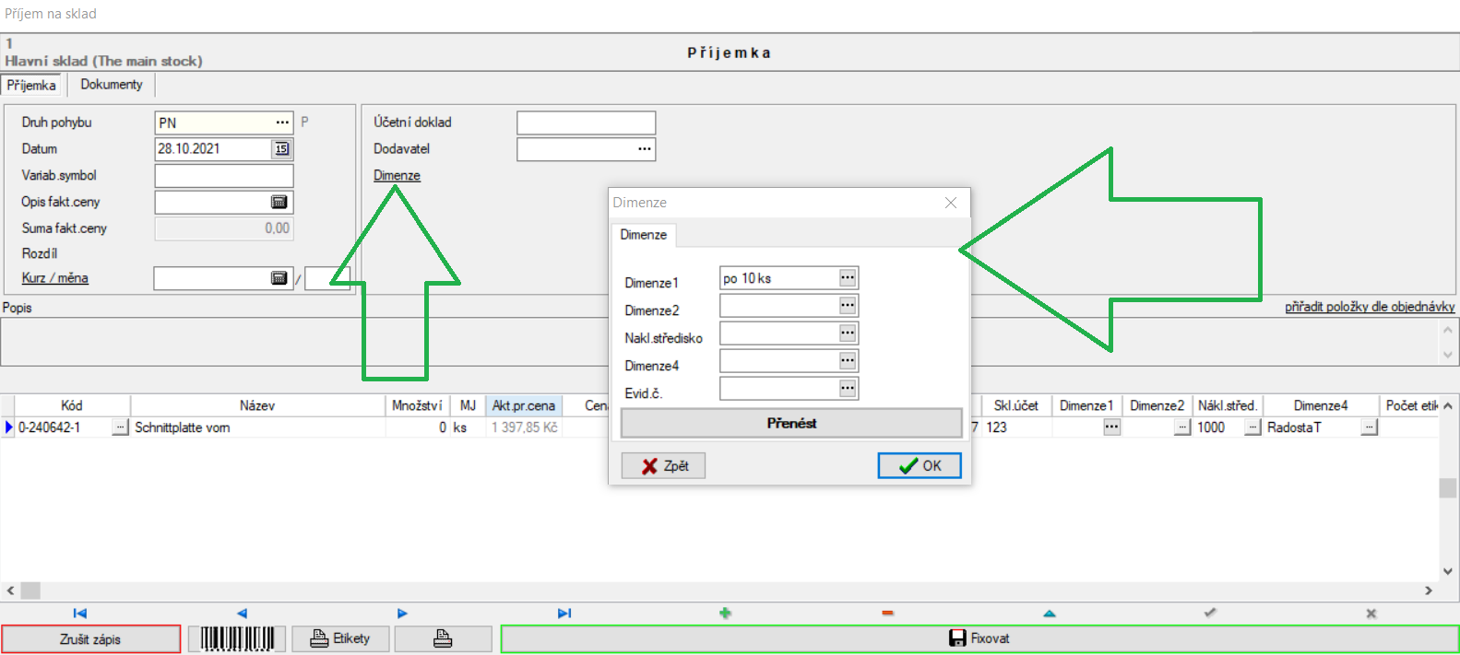The image size is (1460, 655).
Task: Click next record arrow in navigator
Action: (x=402, y=614)
